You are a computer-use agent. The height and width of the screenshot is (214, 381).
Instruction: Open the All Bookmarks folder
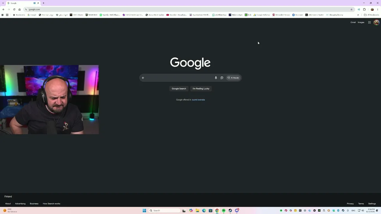pyautogui.click(x=371, y=15)
